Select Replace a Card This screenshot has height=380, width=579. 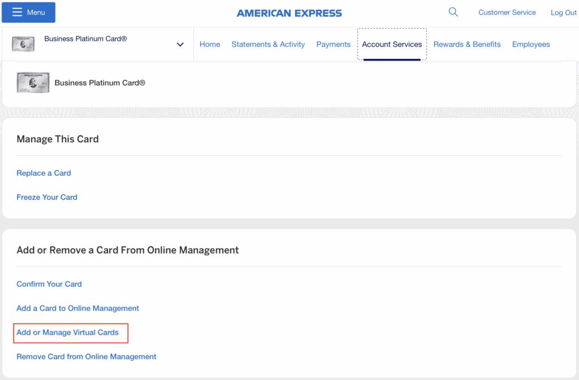44,173
